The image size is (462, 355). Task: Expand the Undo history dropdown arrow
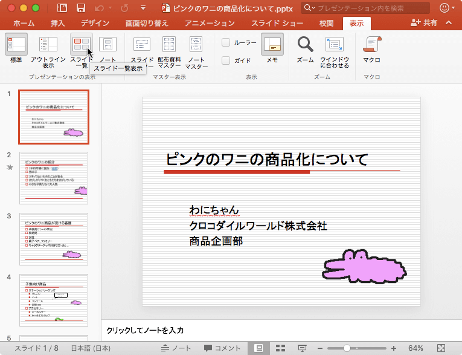[x=110, y=8]
